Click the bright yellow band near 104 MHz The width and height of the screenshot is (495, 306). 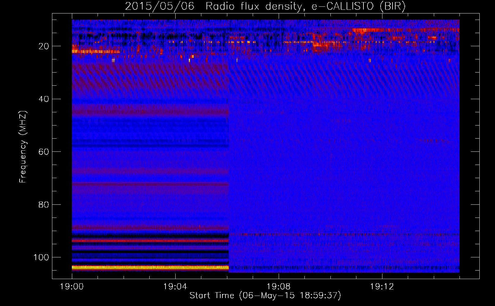pyautogui.click(x=150, y=267)
